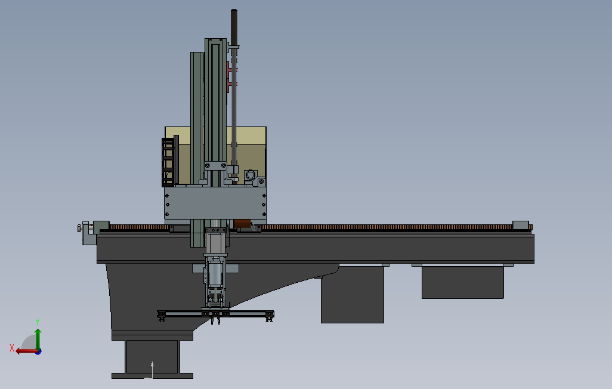Click the green 'Y' axis label
Image resolution: width=612 pixels, height=389 pixels.
pyautogui.click(x=38, y=322)
